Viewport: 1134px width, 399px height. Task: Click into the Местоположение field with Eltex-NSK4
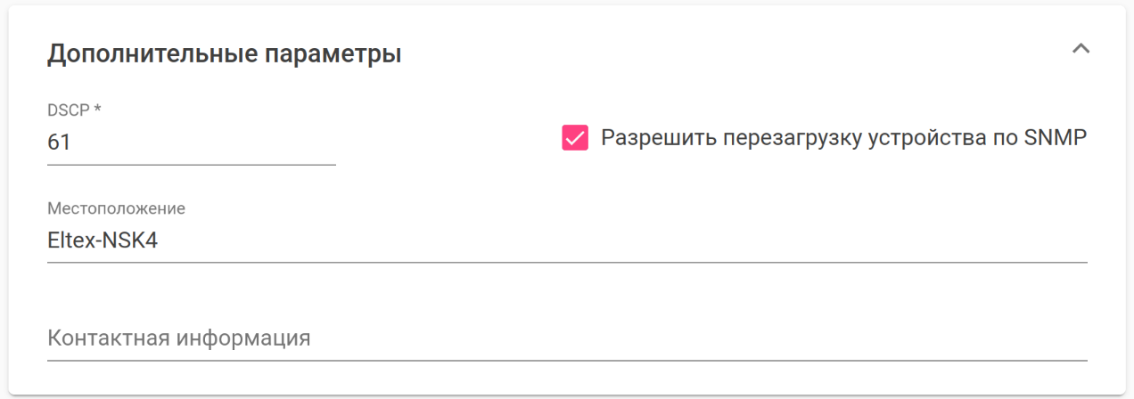click(x=566, y=240)
